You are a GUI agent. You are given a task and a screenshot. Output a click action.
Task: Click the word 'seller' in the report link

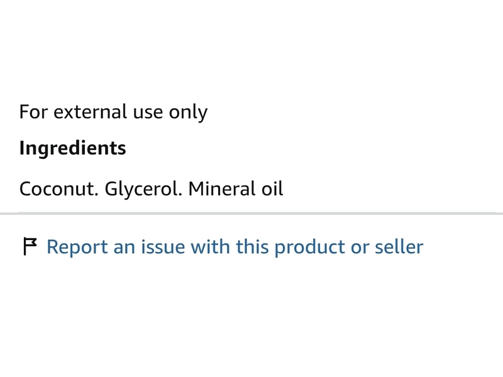click(x=399, y=247)
